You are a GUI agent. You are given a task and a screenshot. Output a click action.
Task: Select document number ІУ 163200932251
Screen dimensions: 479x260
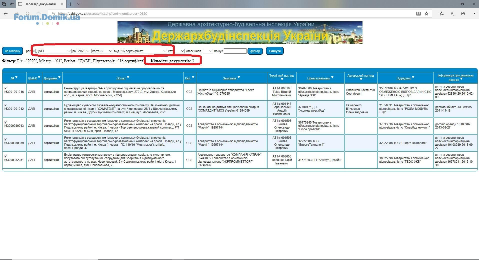[14, 158]
